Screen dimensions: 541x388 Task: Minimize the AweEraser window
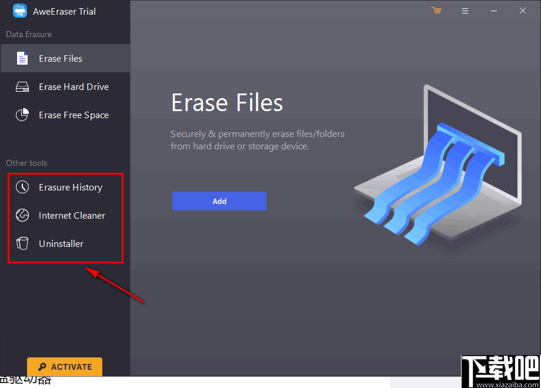(x=494, y=11)
